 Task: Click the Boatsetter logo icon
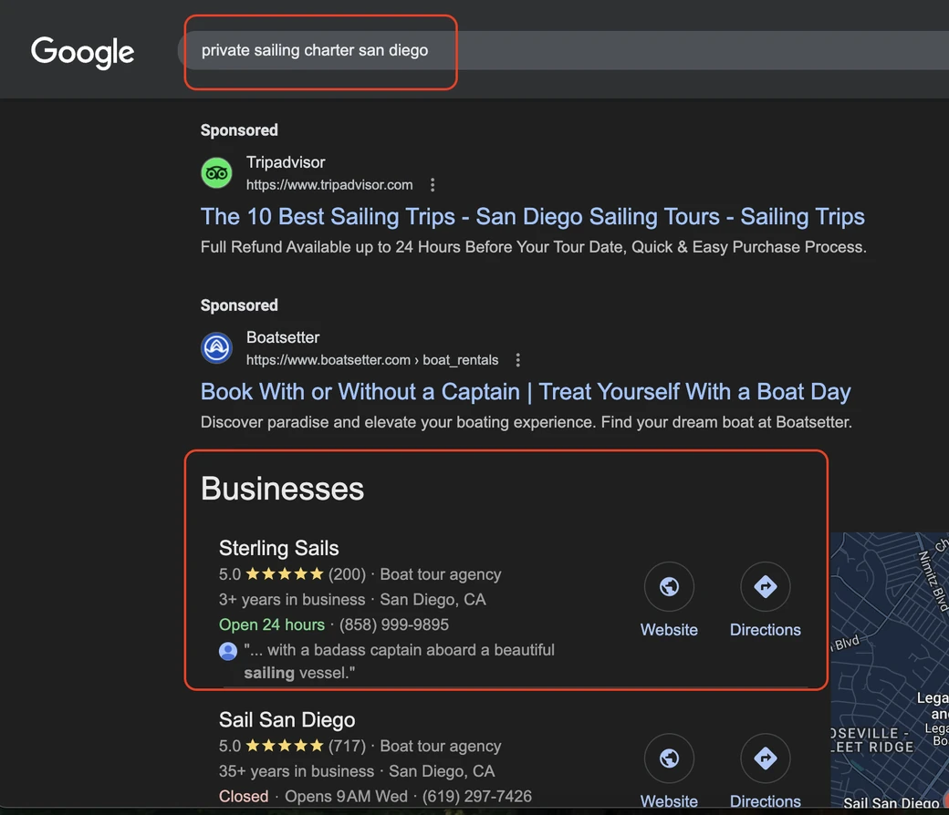(216, 347)
